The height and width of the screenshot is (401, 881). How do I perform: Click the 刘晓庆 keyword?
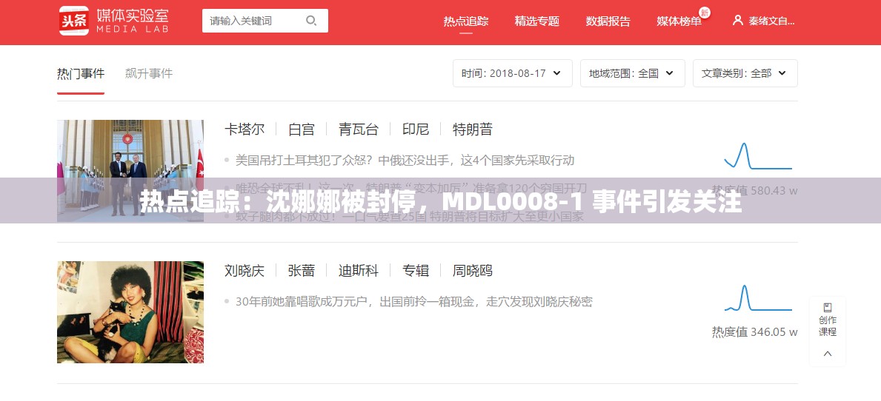click(245, 271)
